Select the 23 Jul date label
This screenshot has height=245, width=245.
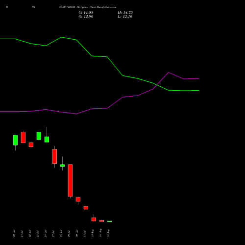coord(38,233)
